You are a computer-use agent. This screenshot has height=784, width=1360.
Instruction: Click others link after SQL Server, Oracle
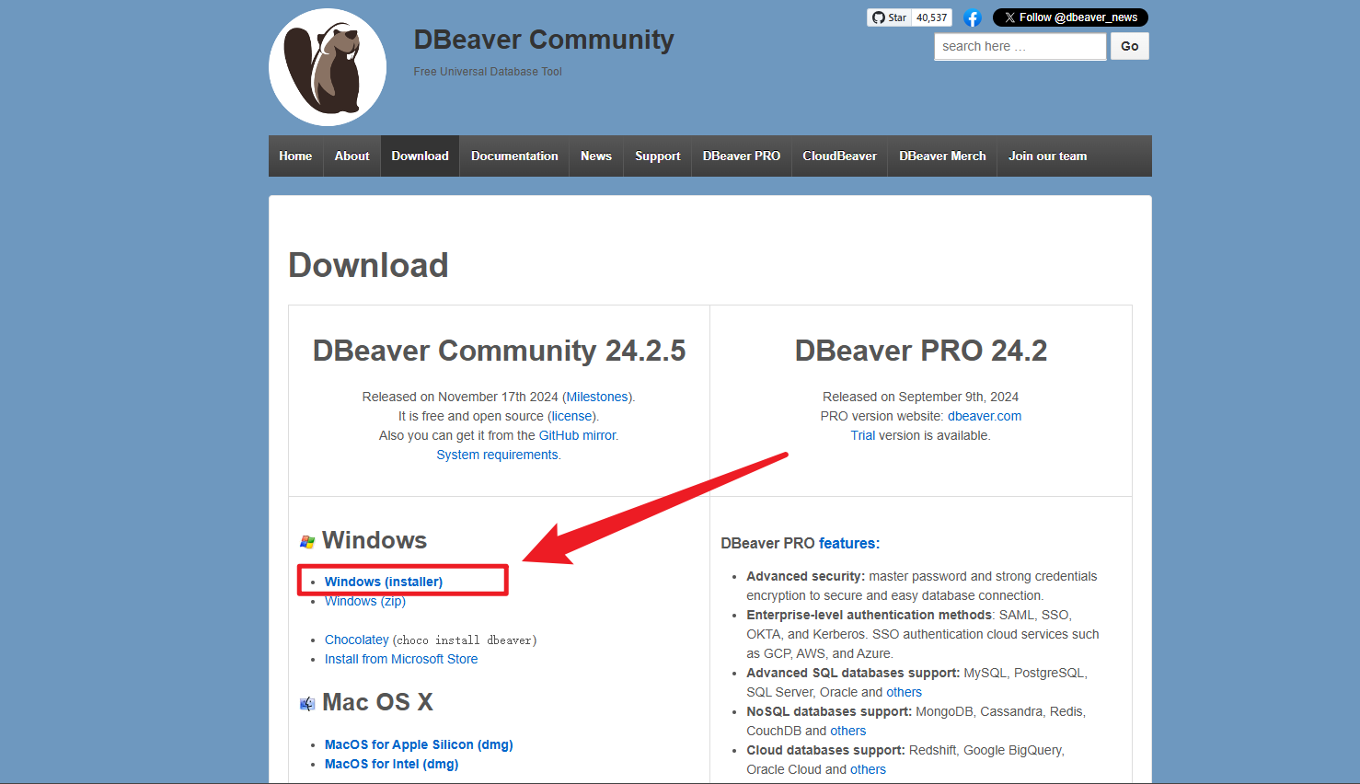coord(904,692)
